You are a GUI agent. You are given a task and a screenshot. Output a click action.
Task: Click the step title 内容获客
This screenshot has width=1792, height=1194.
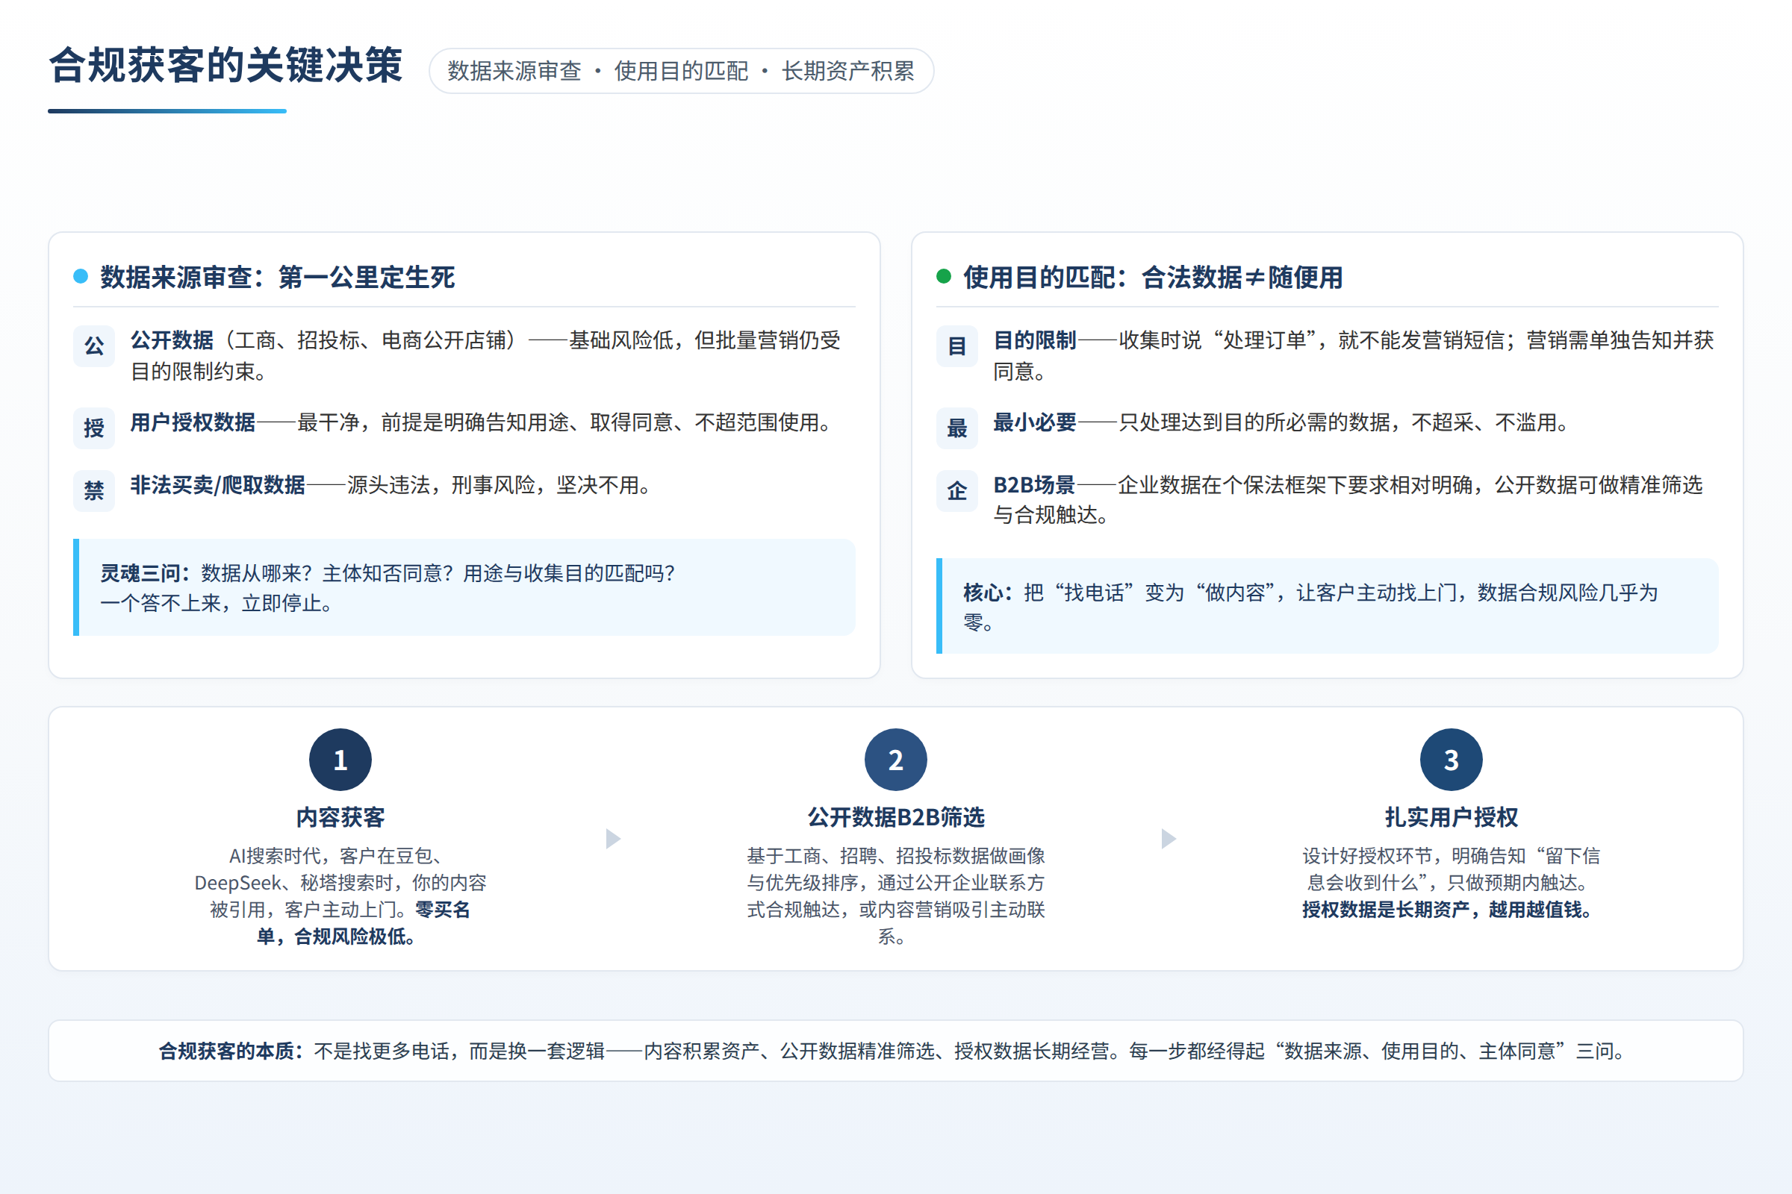pyautogui.click(x=340, y=817)
